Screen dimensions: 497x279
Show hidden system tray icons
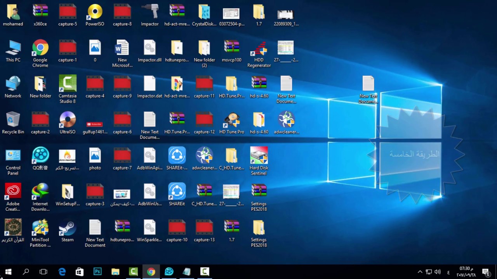(x=420, y=272)
